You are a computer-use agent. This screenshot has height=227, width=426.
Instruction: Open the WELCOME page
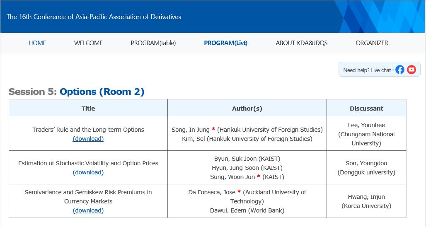(x=88, y=43)
